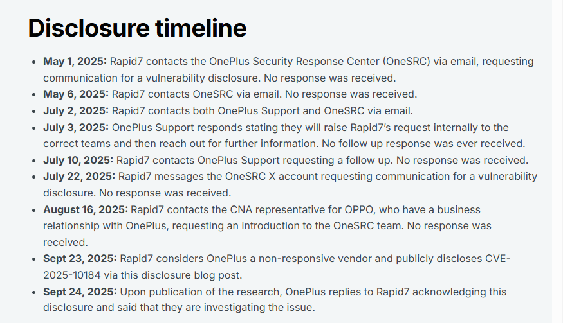
Task: Click the "July 10, 2025:" date label
Action: click(78, 160)
